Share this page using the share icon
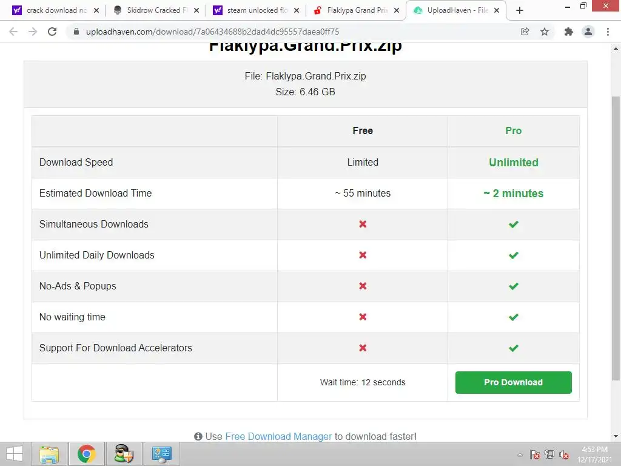Viewport: 621px width, 466px height. 525,32
